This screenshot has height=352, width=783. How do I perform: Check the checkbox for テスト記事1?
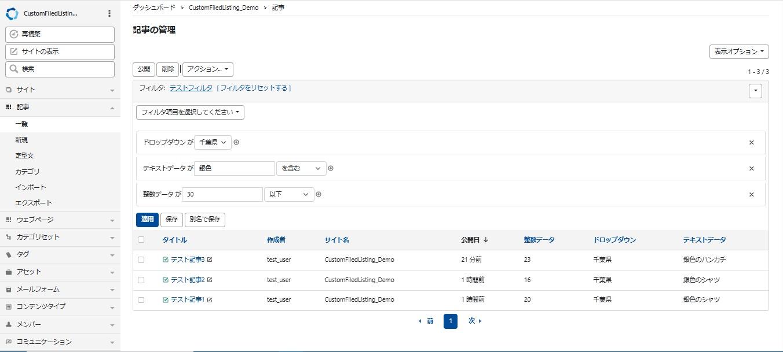click(142, 299)
